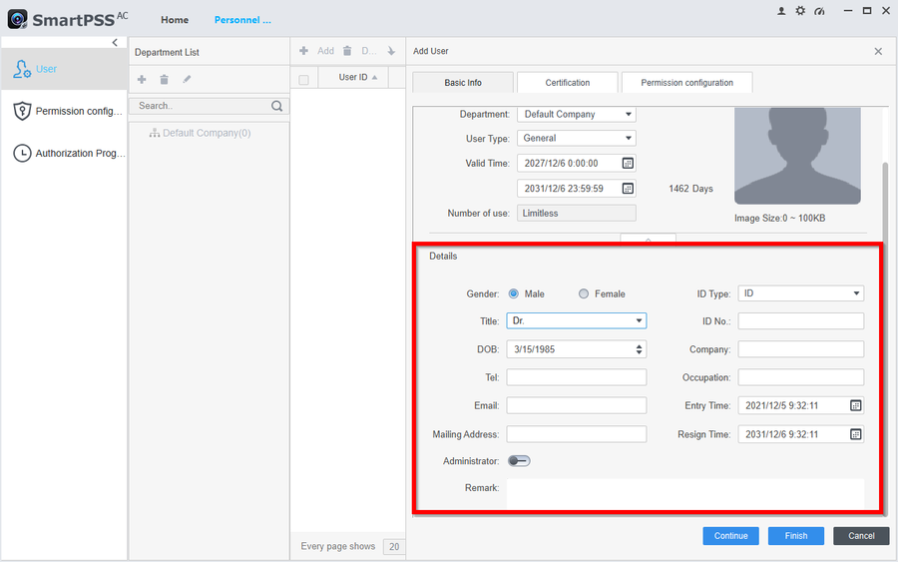
Task: Check the select-all checkbox in user table
Action: click(x=304, y=79)
